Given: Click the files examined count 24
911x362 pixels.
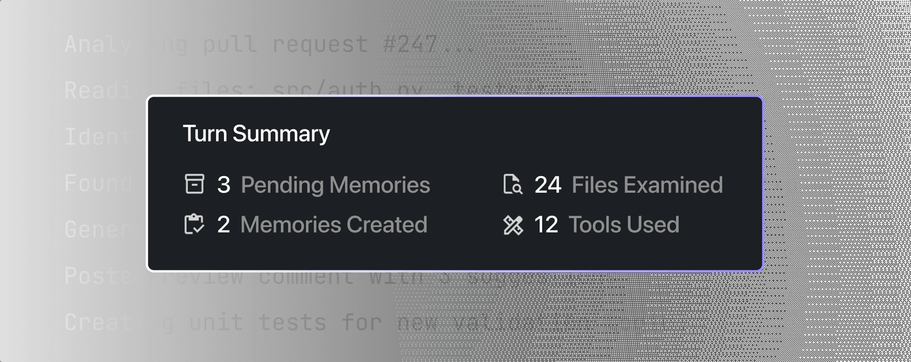Looking at the screenshot, I should [548, 185].
